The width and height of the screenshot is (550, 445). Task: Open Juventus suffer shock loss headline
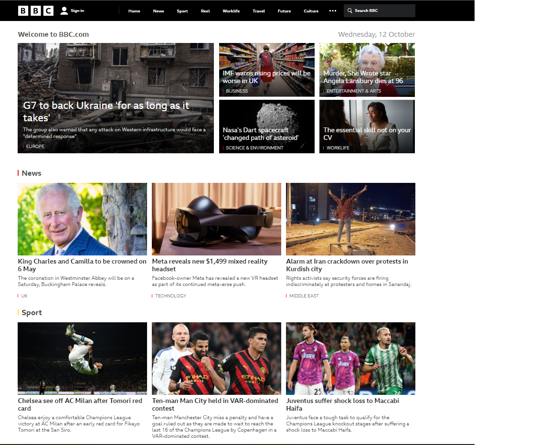[342, 404]
